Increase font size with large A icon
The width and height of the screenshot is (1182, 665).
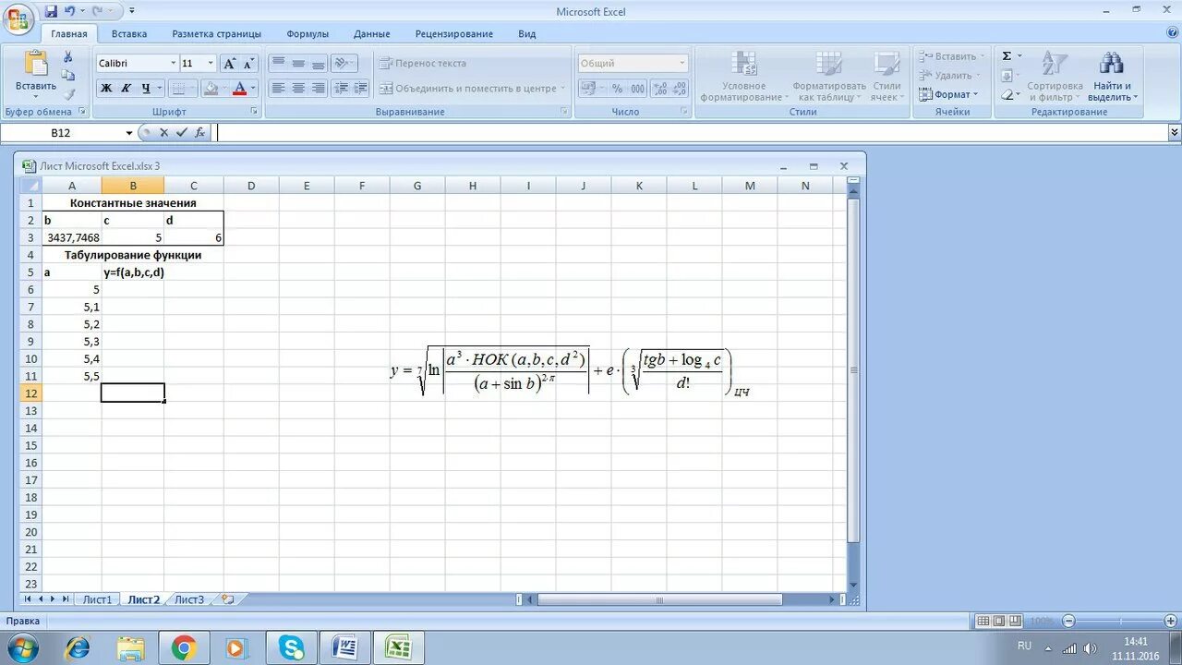(x=229, y=64)
